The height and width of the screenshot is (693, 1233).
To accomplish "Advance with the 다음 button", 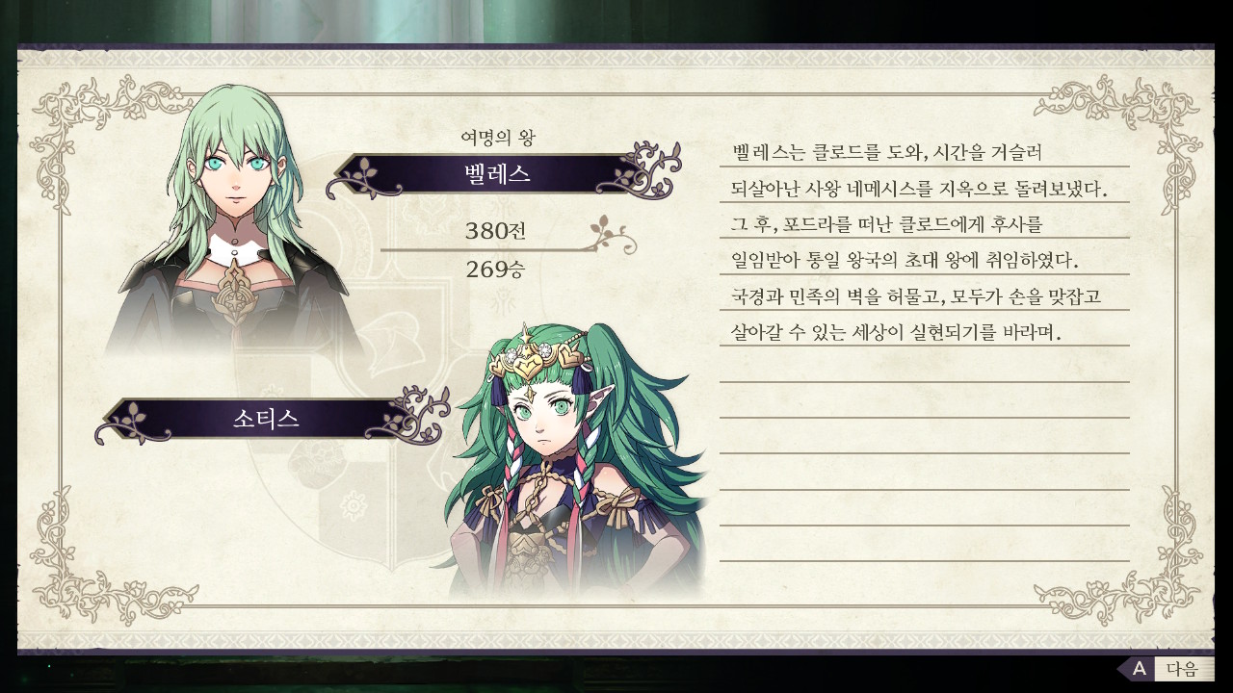I will point(1182,668).
